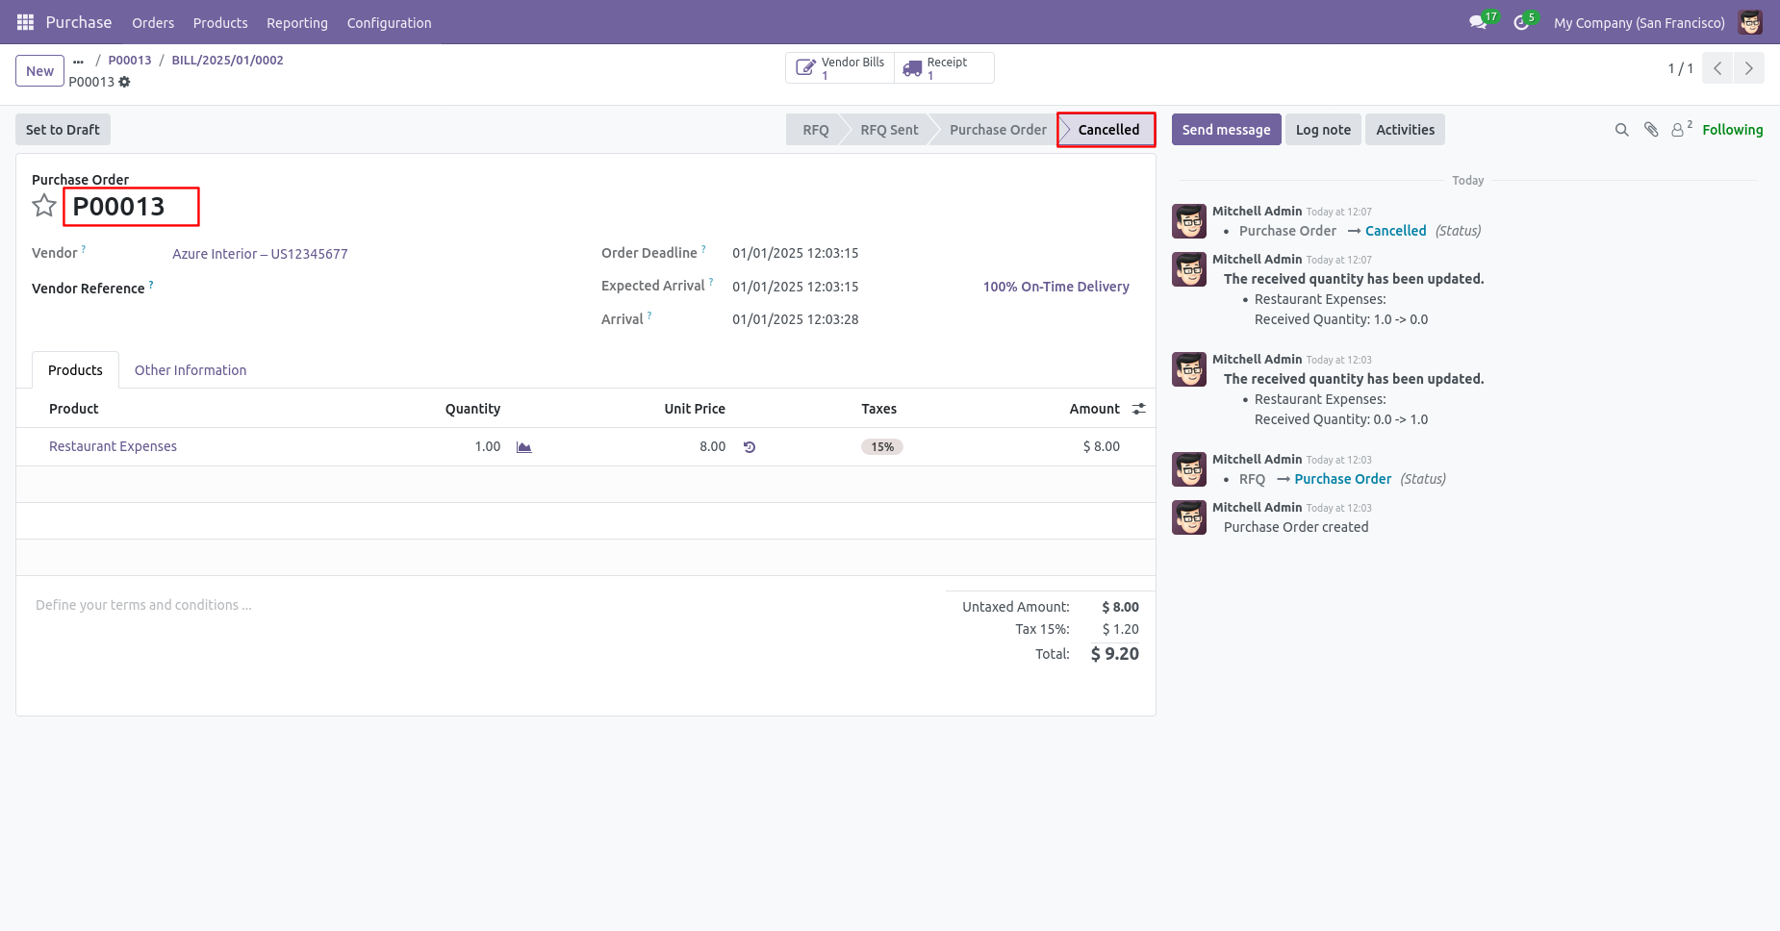Click the paperclip attachments icon
Screen dimensions: 1780x931
[x=1651, y=130]
